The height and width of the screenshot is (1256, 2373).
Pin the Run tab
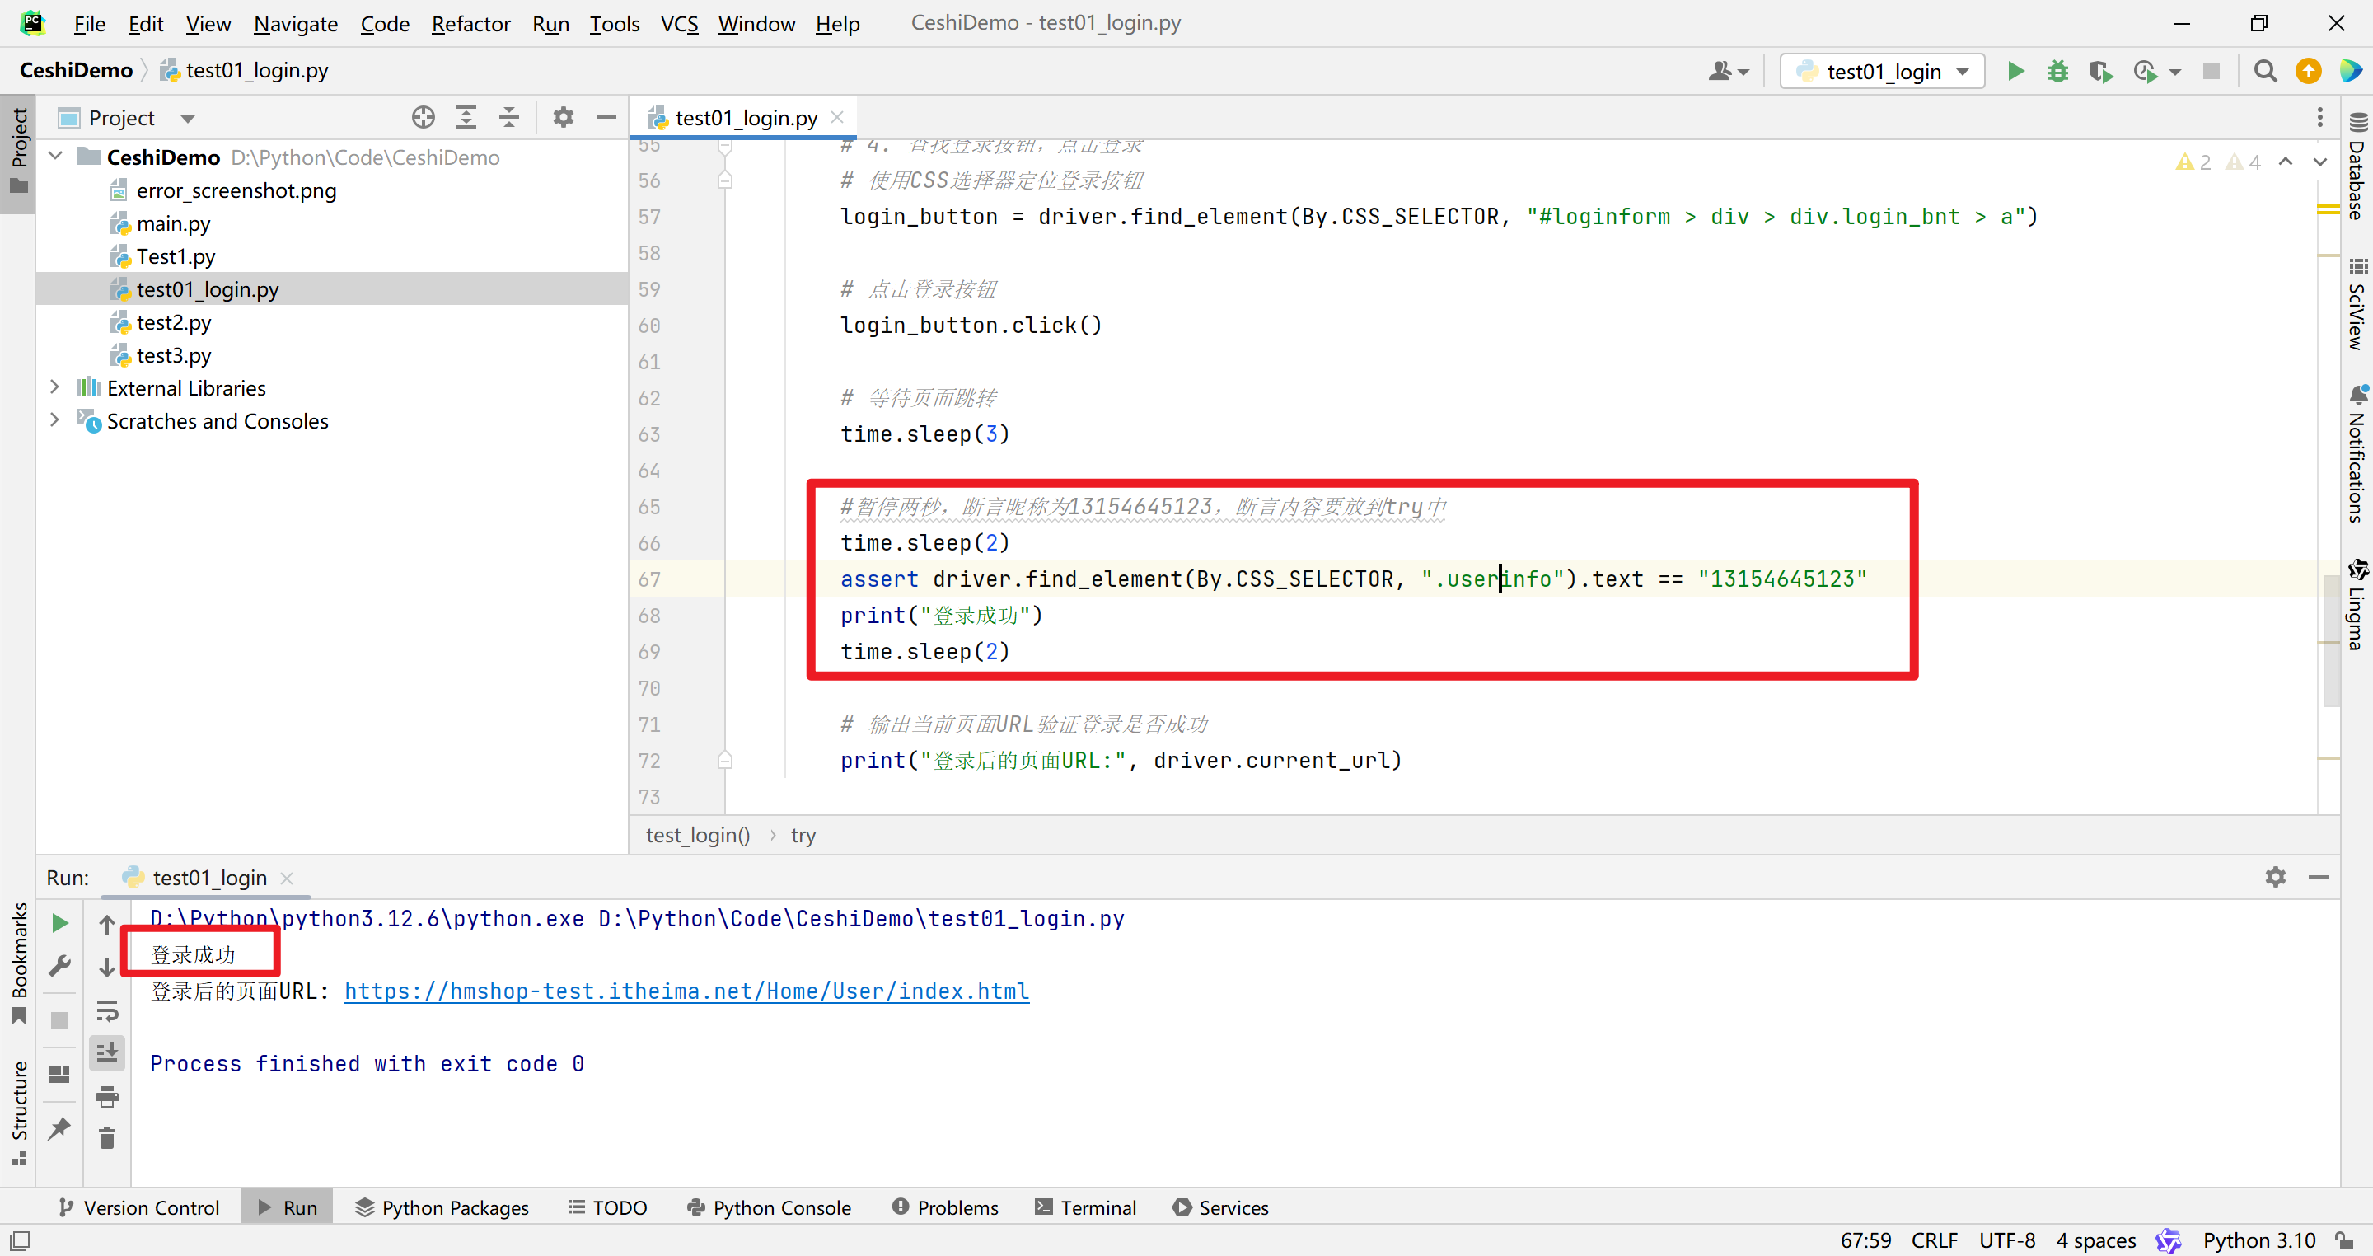(x=60, y=1128)
